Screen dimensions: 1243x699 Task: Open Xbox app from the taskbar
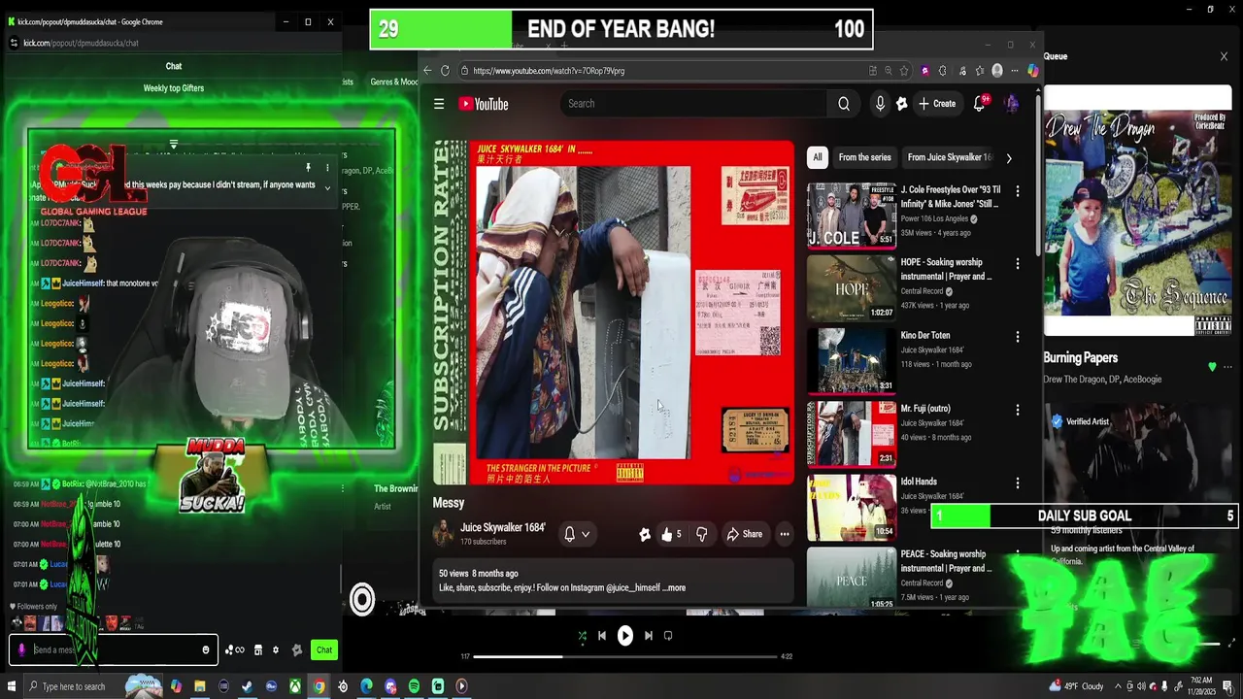click(294, 686)
